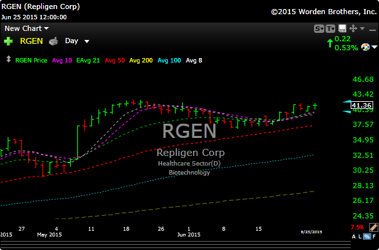Screen dimensions: 379x250
Task: Click the 41.36 current price box
Action: (362, 105)
